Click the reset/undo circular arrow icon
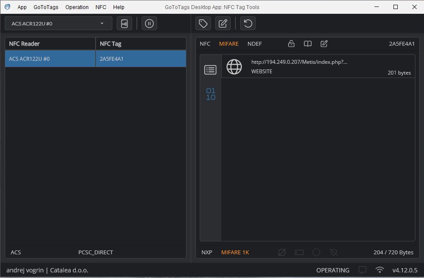 click(248, 23)
